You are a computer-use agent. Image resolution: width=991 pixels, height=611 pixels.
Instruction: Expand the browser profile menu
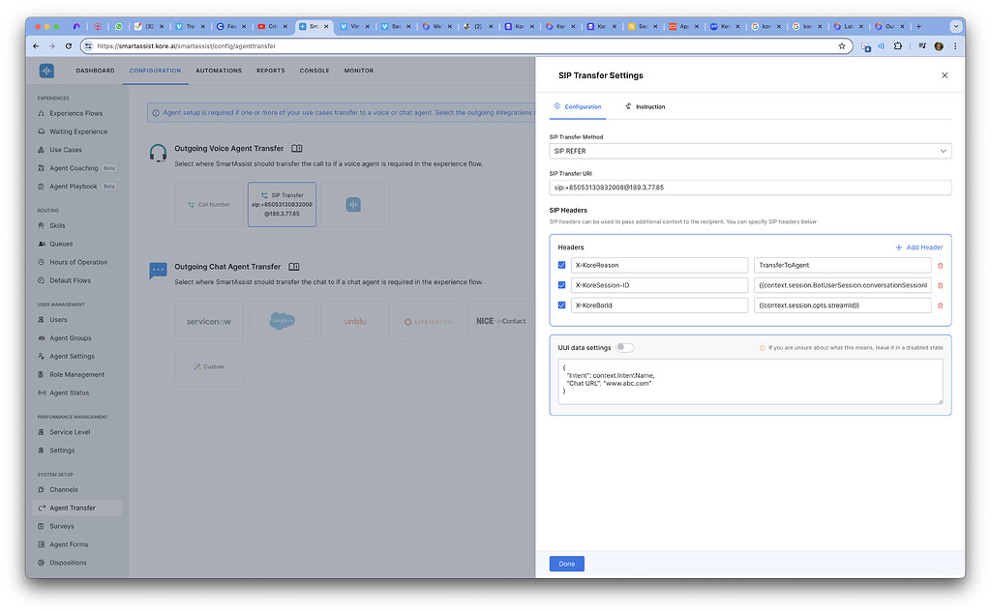coord(938,45)
